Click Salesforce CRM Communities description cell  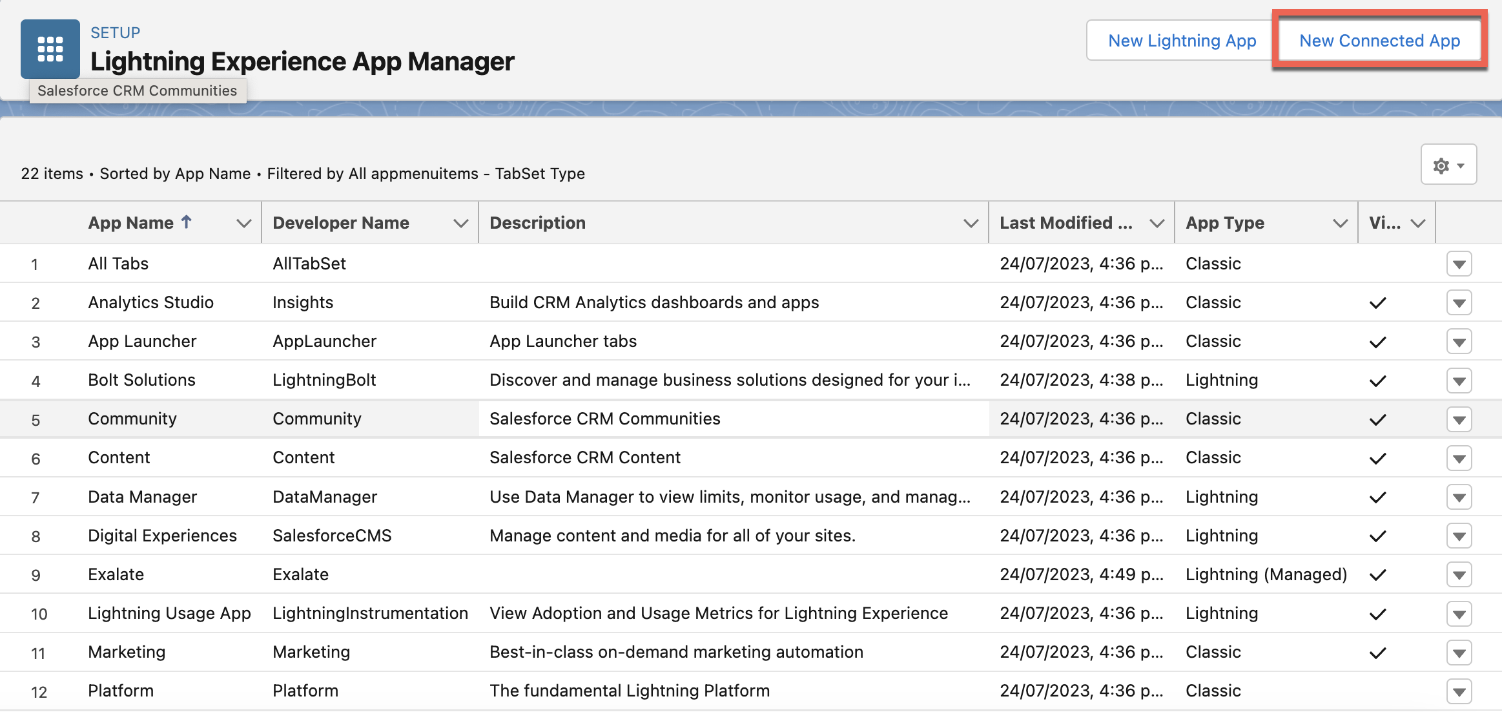(x=604, y=419)
